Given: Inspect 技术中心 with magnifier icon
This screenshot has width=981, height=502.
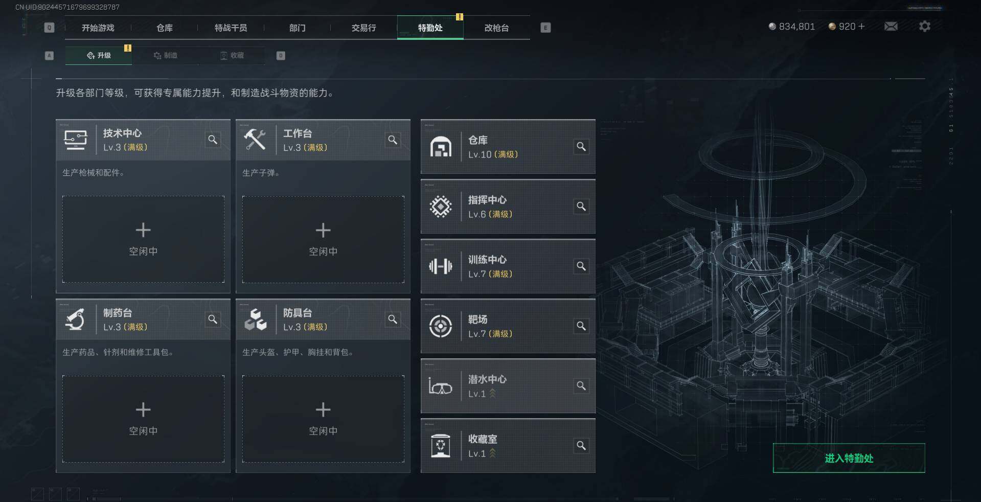Looking at the screenshot, I should point(213,140).
